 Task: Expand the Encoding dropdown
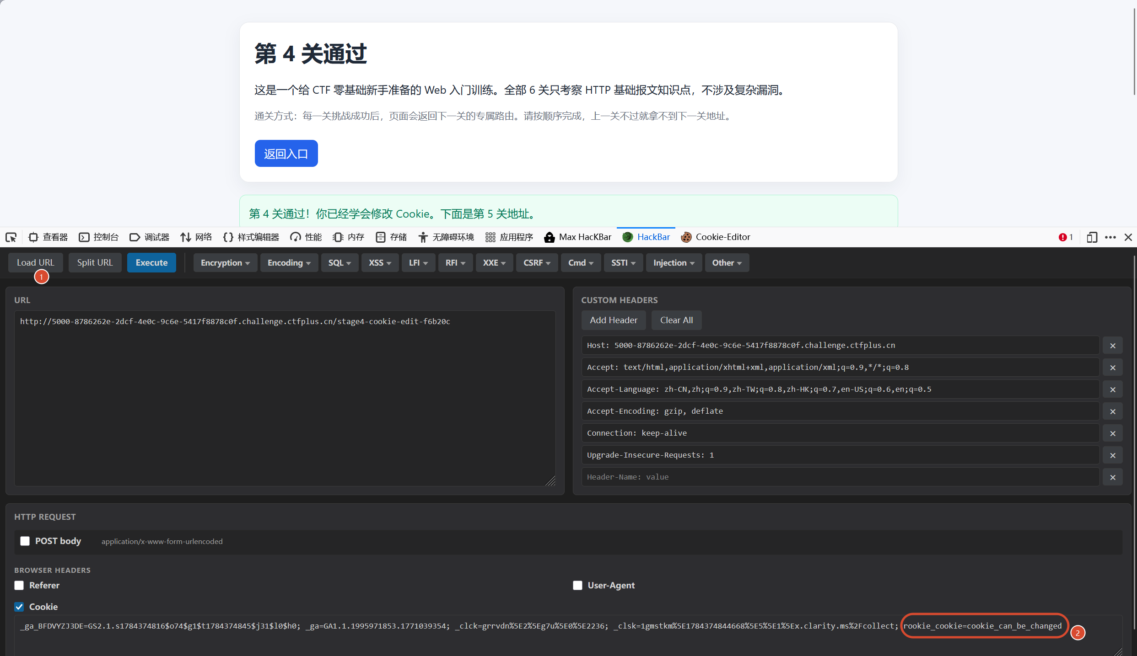289,263
